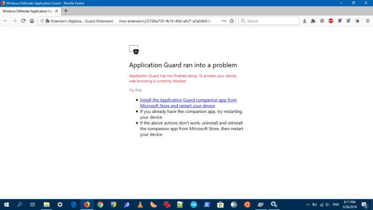This screenshot has width=373, height=210.
Task: Click the gear-shaped extension icon in the toolbar
Action: click(x=322, y=21)
